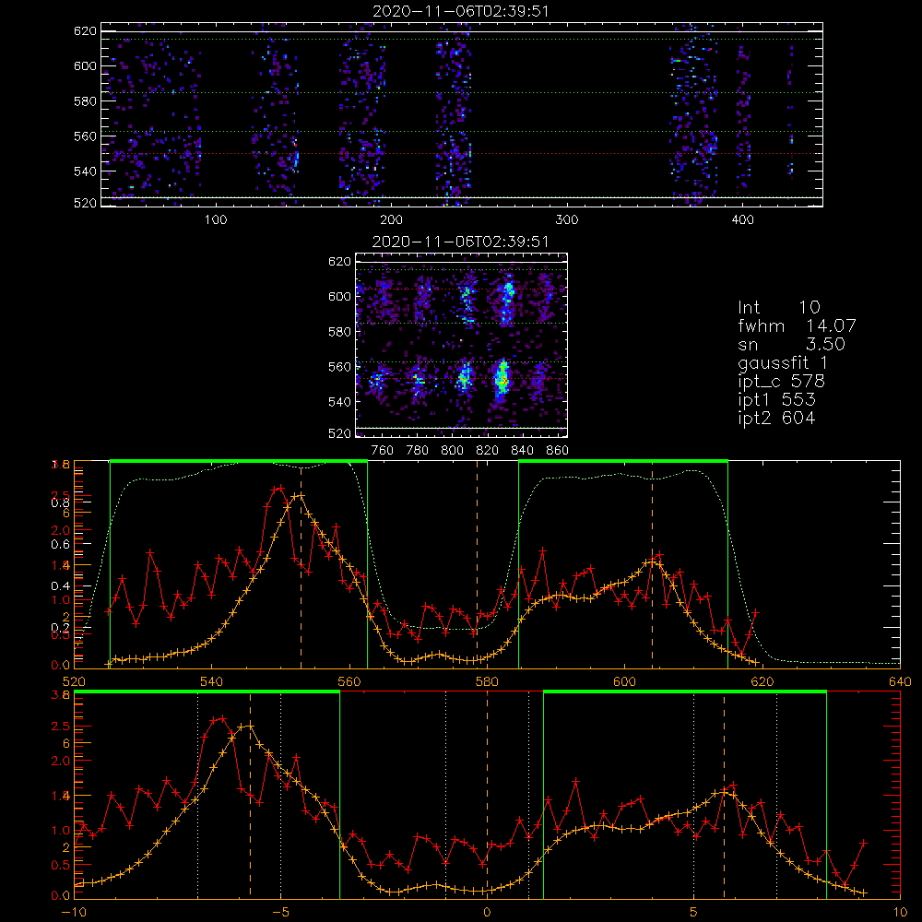Click orange curve peak near 553 in upper profile plot
Image resolution: width=922 pixels, height=922 pixels.
300,496
